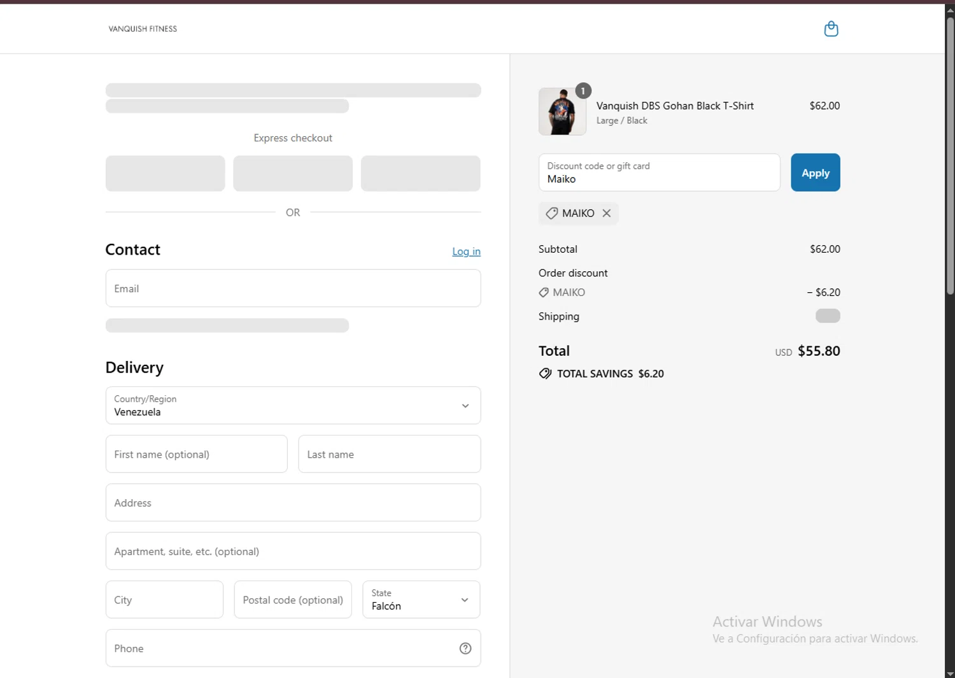Click the MAIKO applied discount tag icon
This screenshot has height=678, width=955.
click(x=552, y=213)
